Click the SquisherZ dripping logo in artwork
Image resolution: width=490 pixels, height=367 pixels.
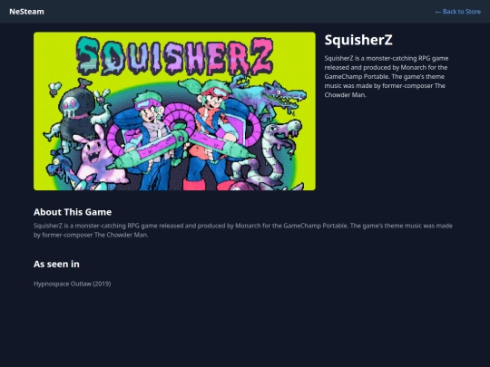point(175,56)
